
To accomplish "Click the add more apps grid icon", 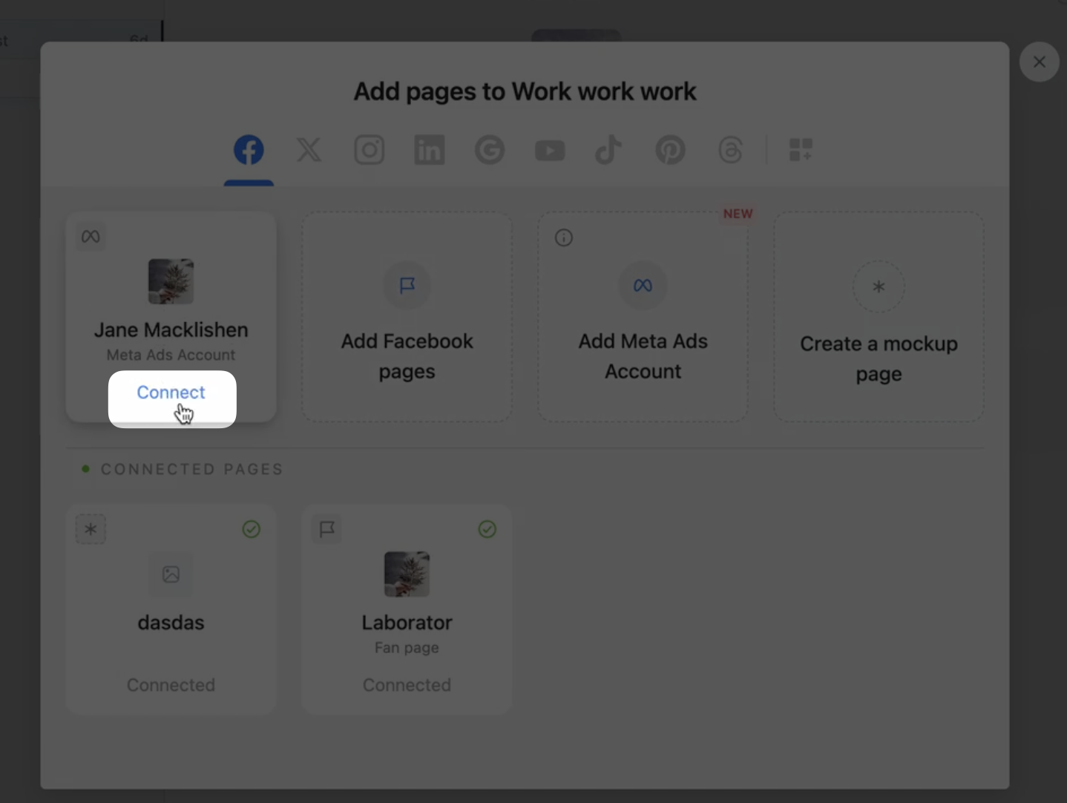I will point(801,150).
